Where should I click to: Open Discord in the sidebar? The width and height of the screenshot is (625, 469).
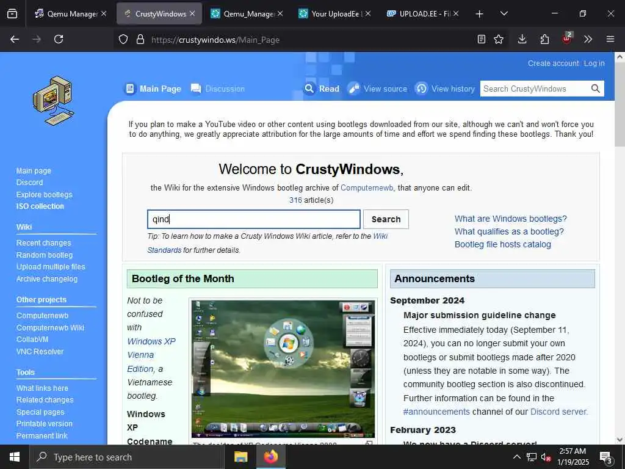click(x=29, y=183)
